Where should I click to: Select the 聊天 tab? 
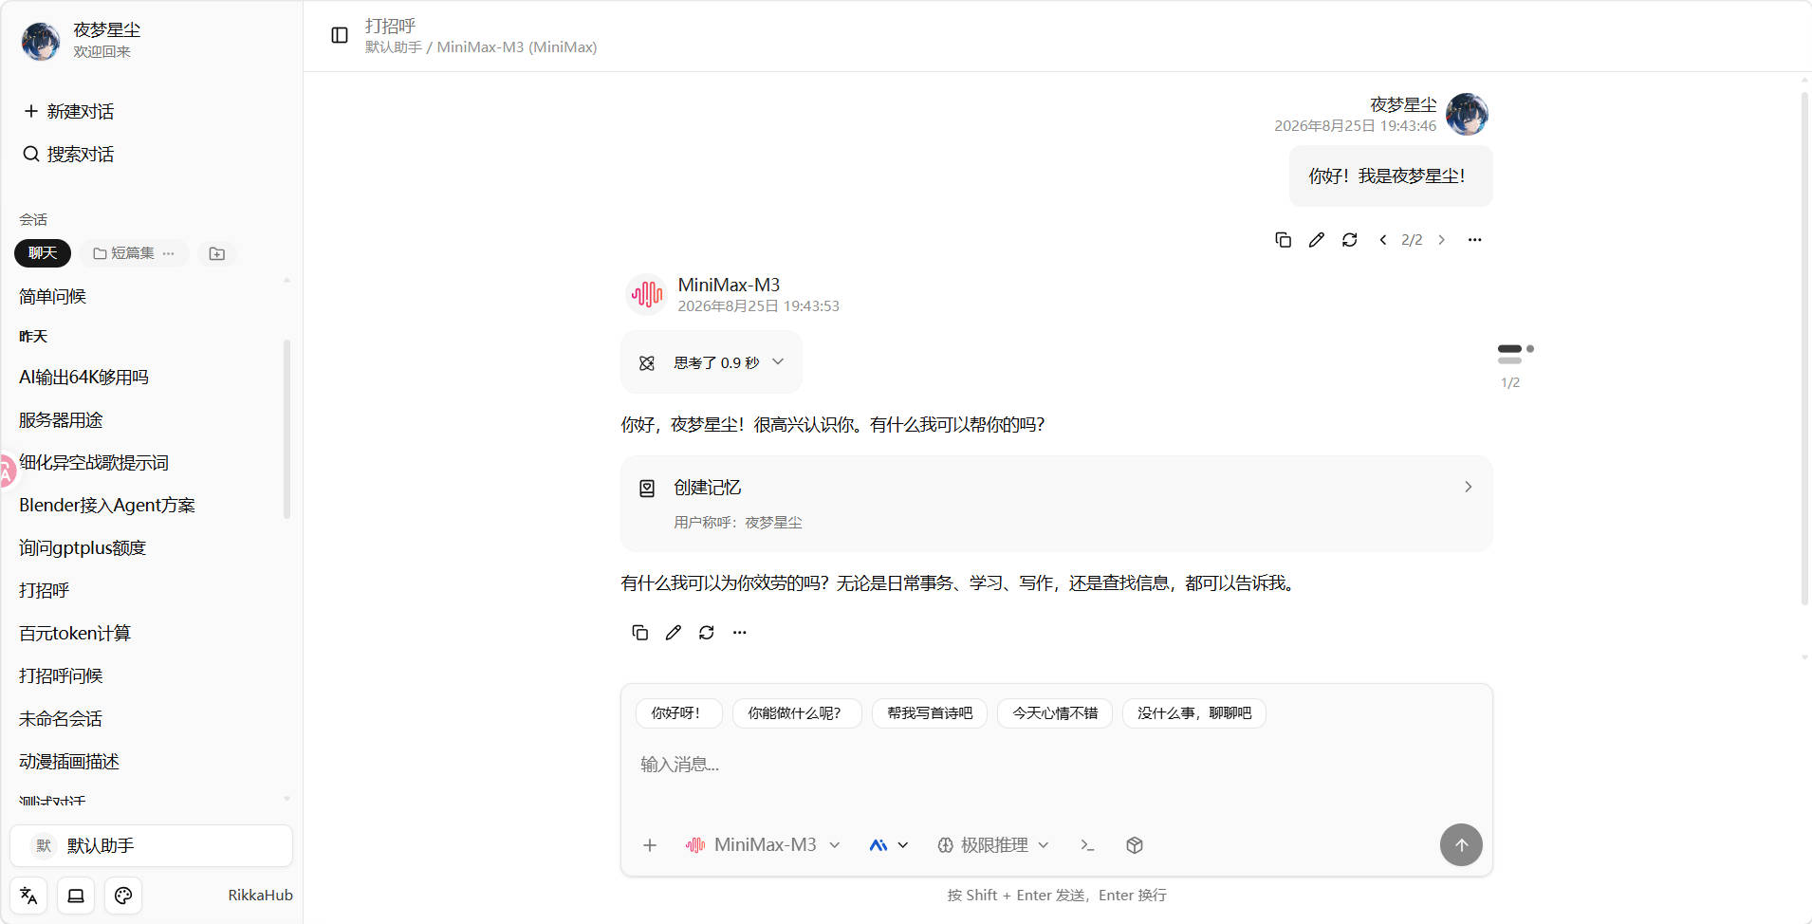point(43,253)
